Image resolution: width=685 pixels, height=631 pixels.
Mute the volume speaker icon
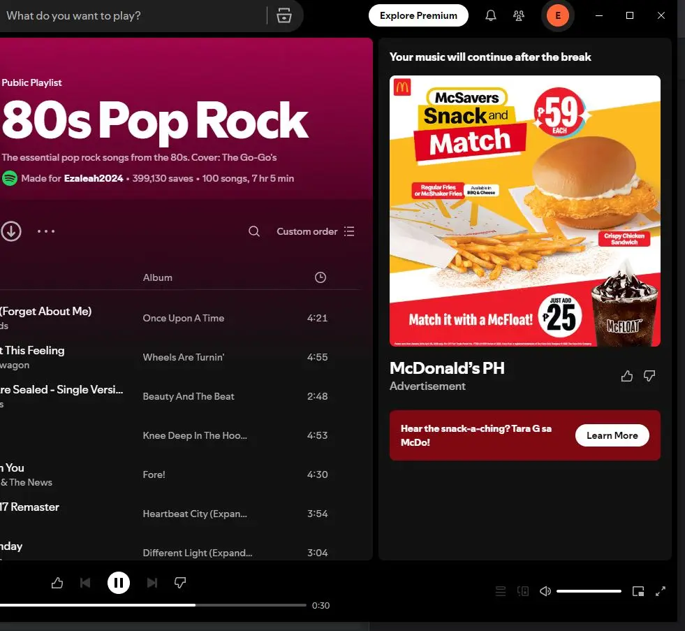tap(545, 591)
